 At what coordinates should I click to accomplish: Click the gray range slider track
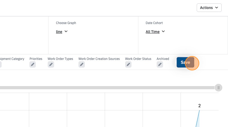coord(107,88)
